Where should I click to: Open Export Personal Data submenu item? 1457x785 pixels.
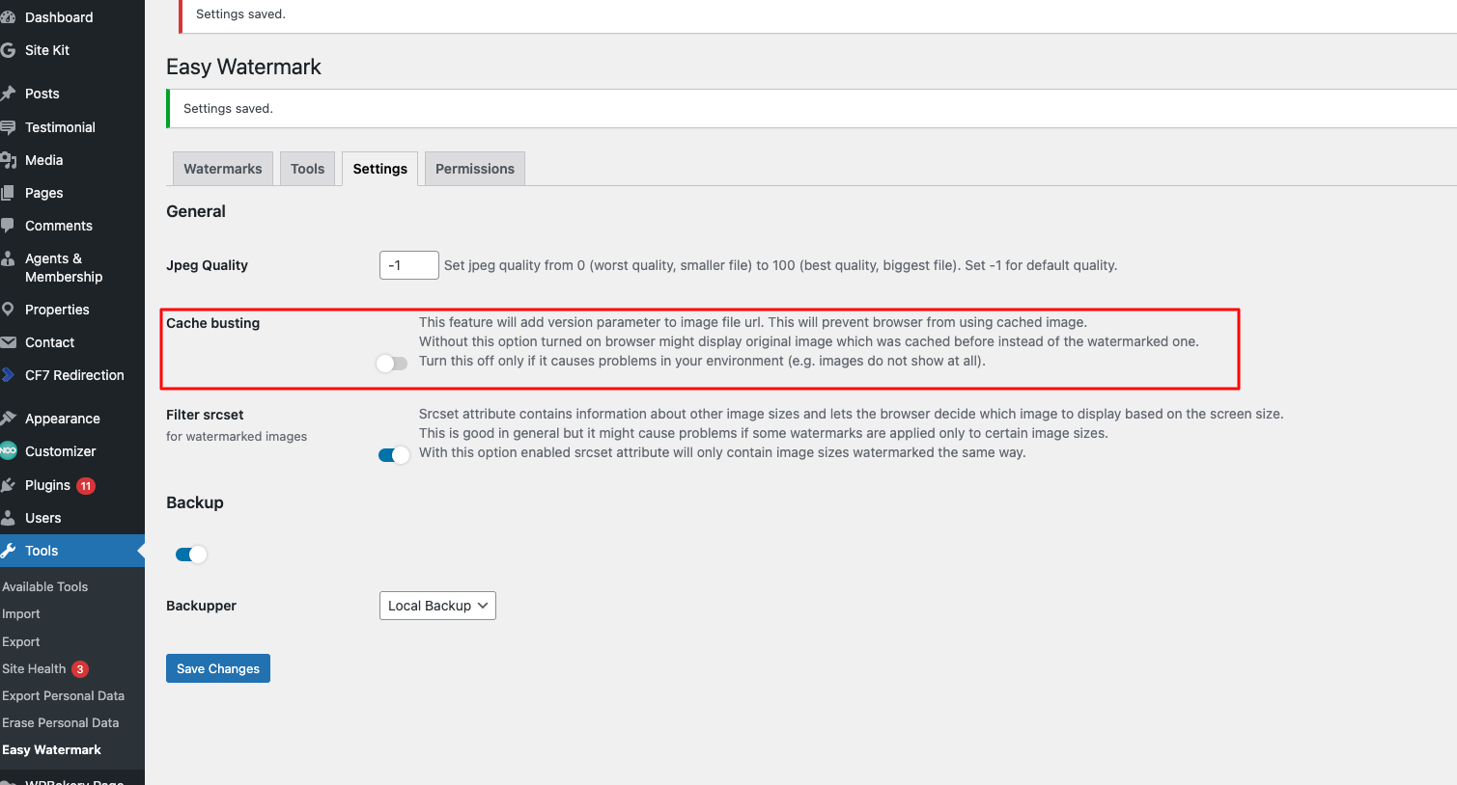tap(63, 695)
